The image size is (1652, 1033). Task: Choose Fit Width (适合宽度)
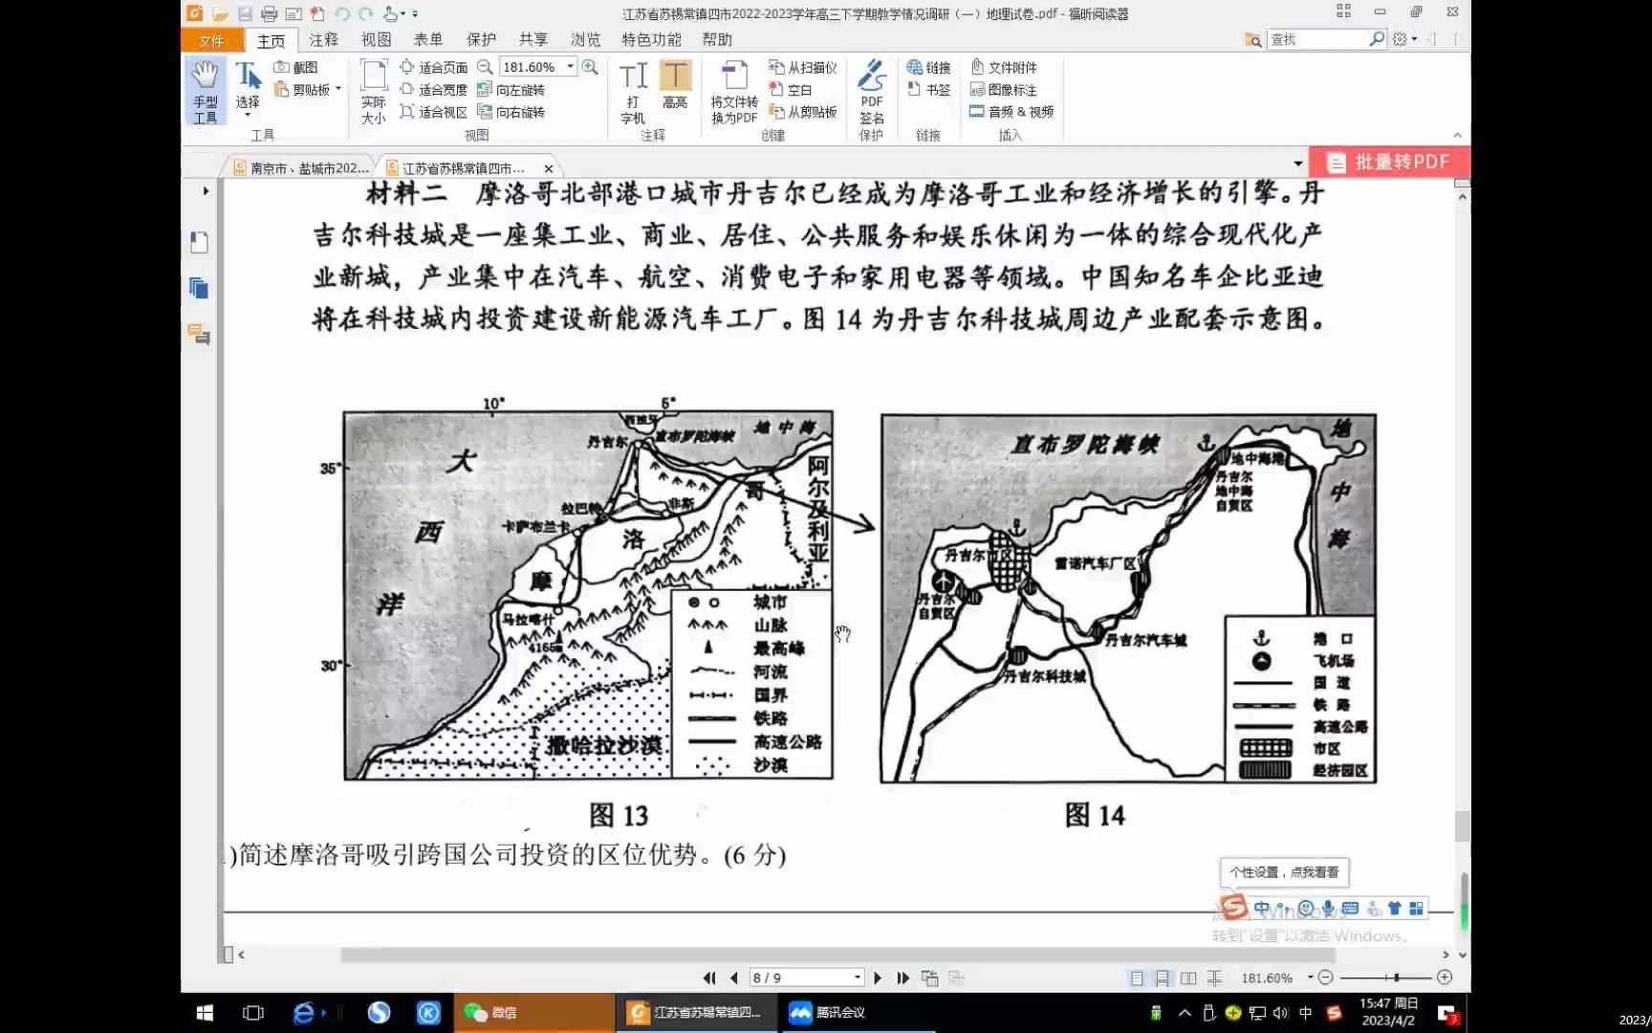pos(434,89)
